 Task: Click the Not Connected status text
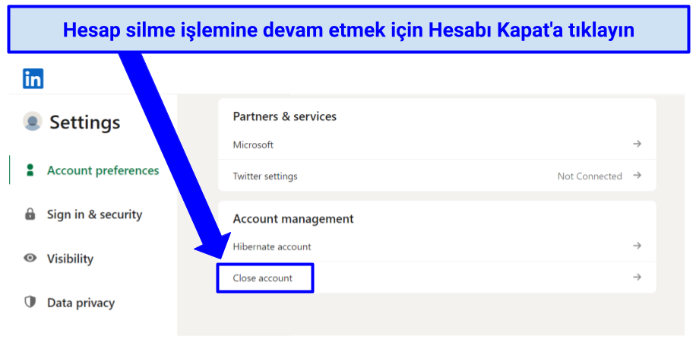590,176
